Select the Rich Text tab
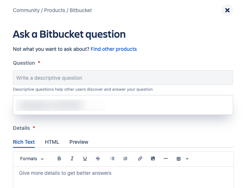This screenshot has width=250, height=188. tap(24, 142)
